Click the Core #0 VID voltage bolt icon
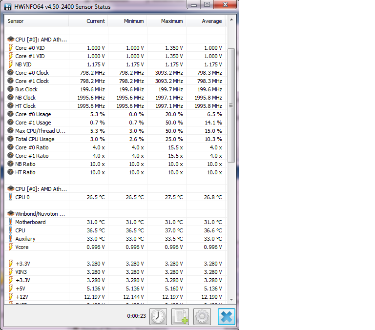 11,47
